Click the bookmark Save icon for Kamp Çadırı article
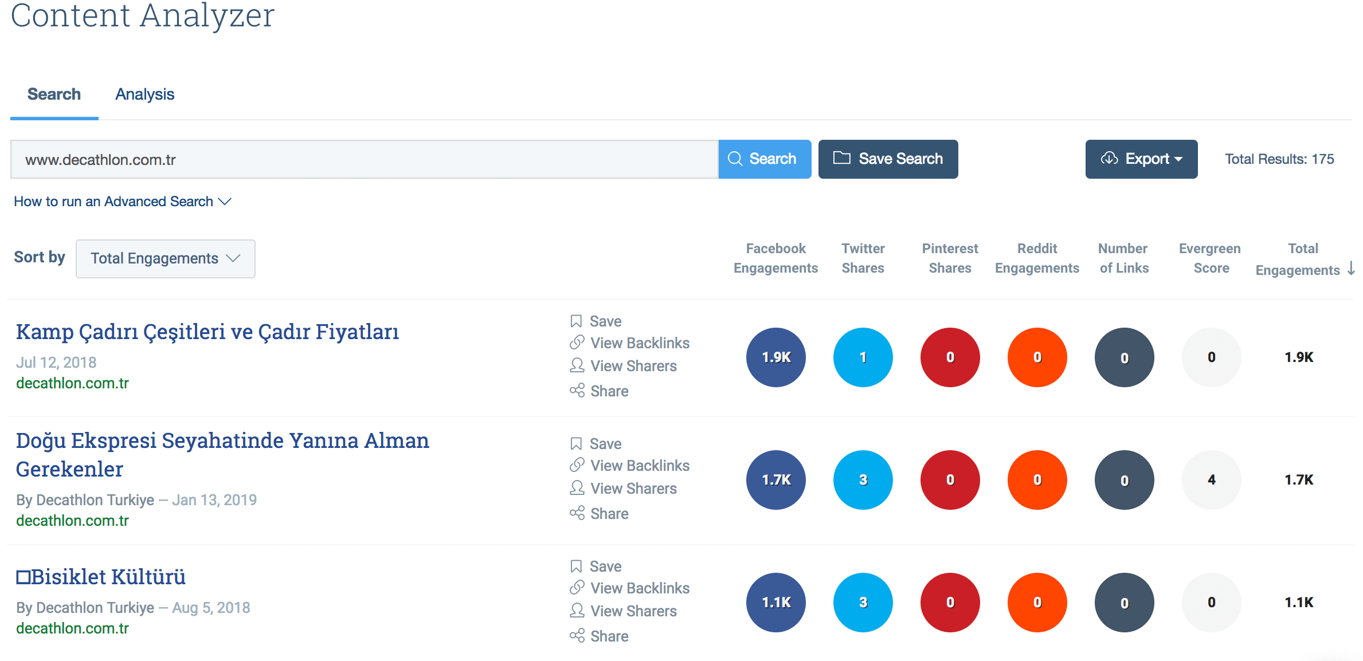Viewport: 1363px width, 661px height. coord(576,321)
